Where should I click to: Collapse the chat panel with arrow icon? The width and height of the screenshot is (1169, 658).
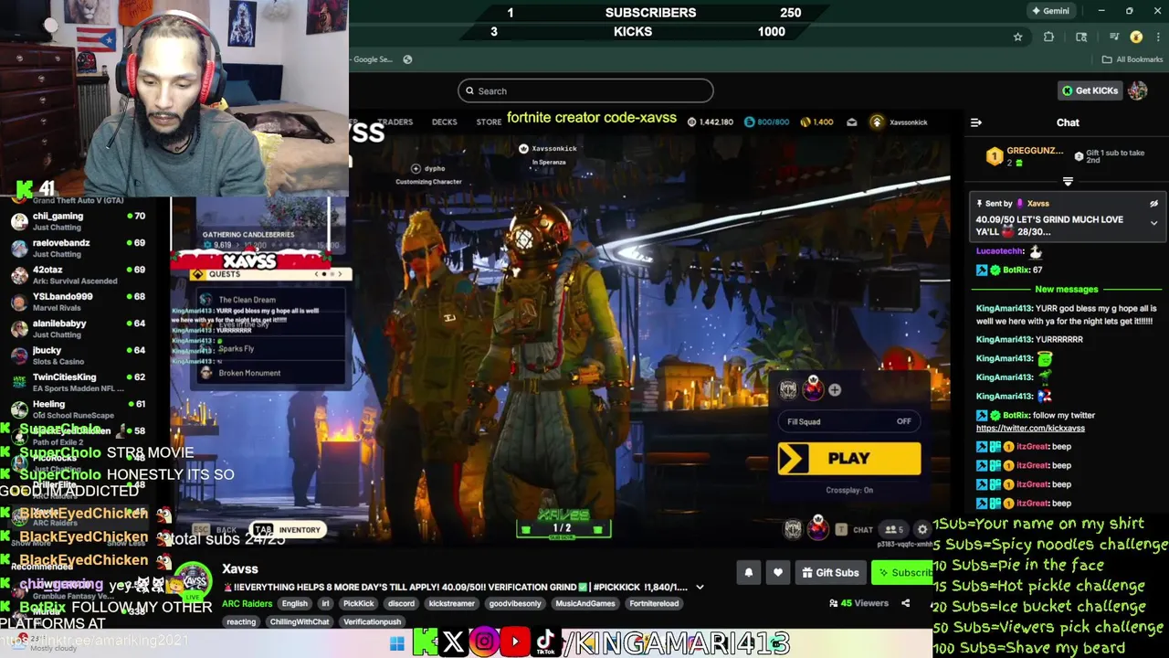(x=976, y=122)
